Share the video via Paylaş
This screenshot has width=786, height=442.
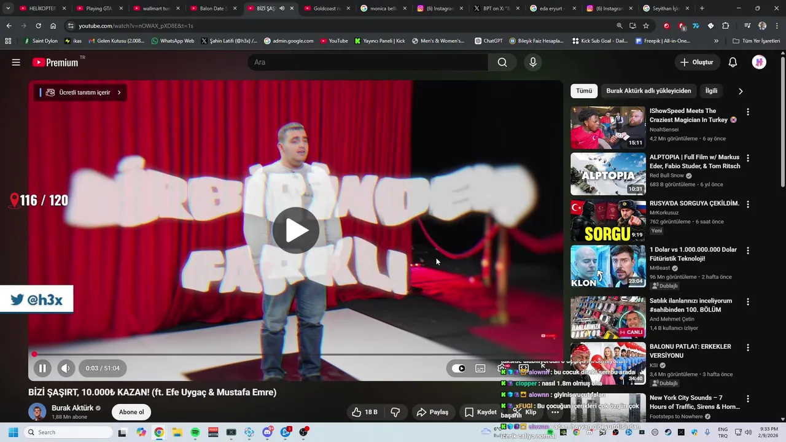(433, 412)
